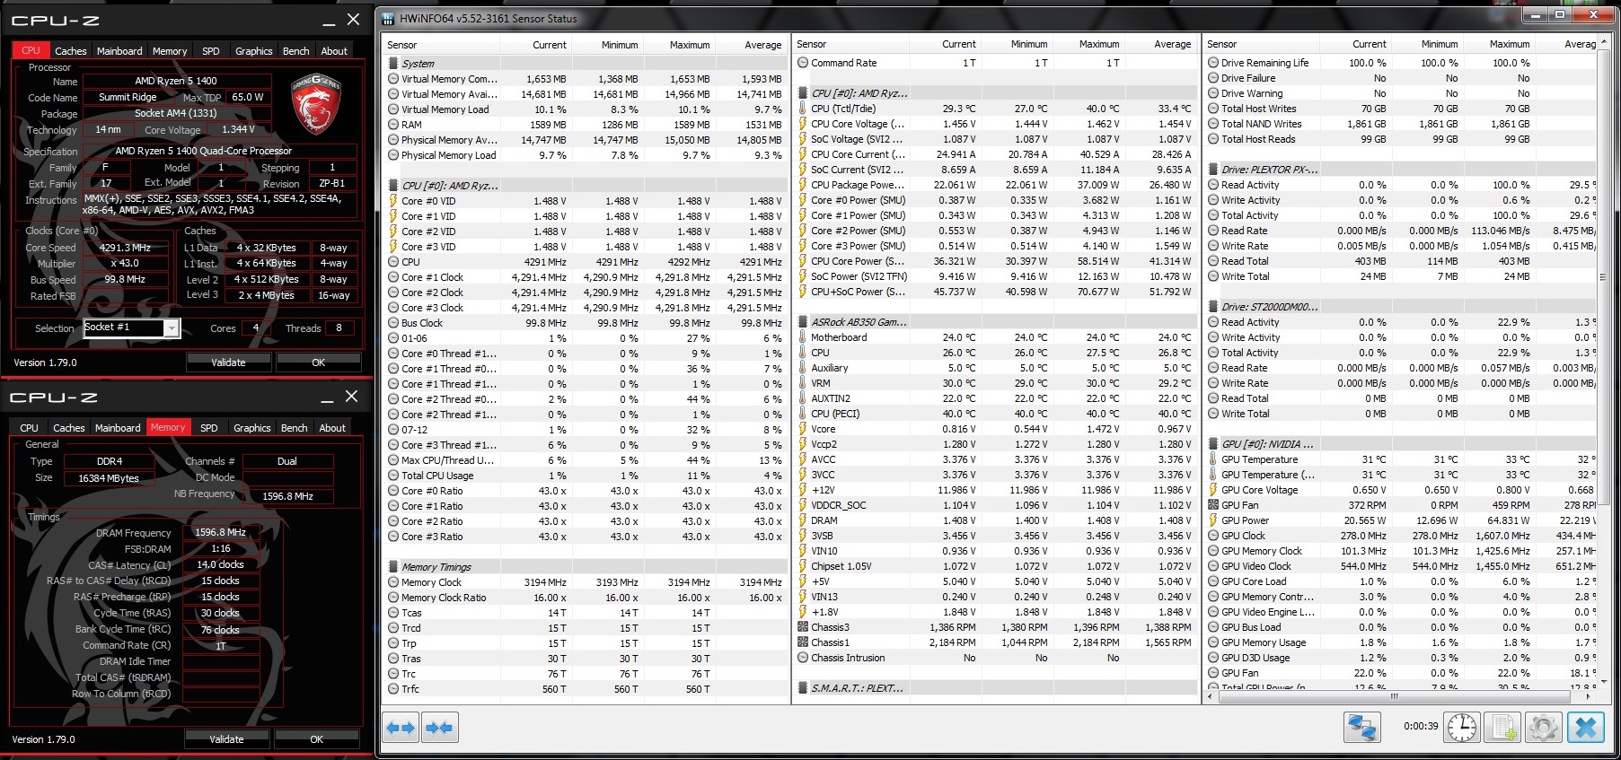Click Validate in the top CPU-Z window
1621x760 pixels.
tap(228, 363)
